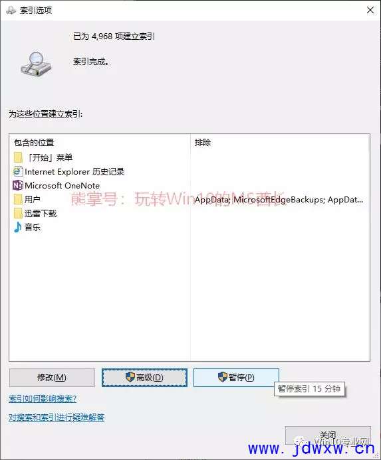This screenshot has width=381, height=460.
Task: Click the Microsoft OneNote icon
Action: (x=18, y=185)
